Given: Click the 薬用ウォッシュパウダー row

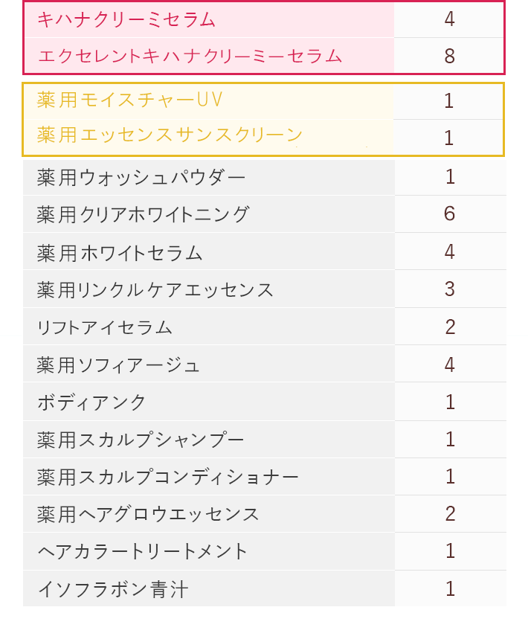Looking at the screenshot, I should (x=265, y=177).
